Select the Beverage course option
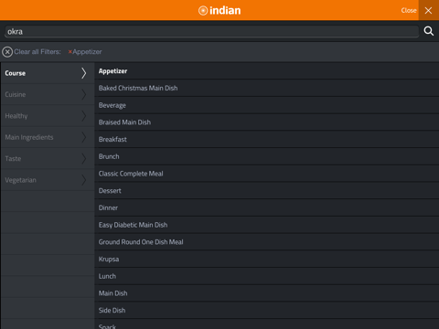The width and height of the screenshot is (439, 329). [x=267, y=105]
